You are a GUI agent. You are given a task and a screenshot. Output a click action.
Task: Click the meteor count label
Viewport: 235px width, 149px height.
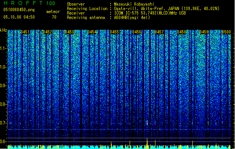click(x=53, y=12)
